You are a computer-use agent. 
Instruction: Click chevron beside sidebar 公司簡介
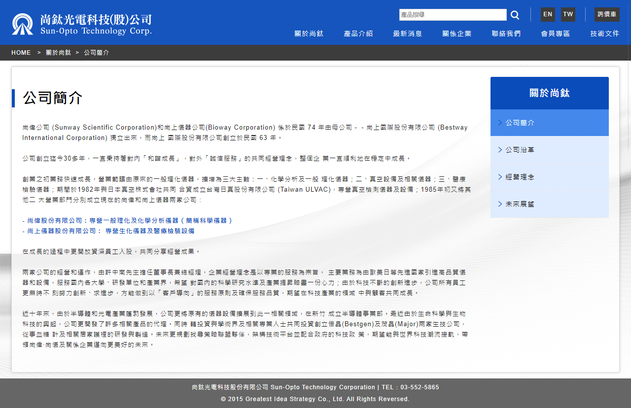pos(500,123)
